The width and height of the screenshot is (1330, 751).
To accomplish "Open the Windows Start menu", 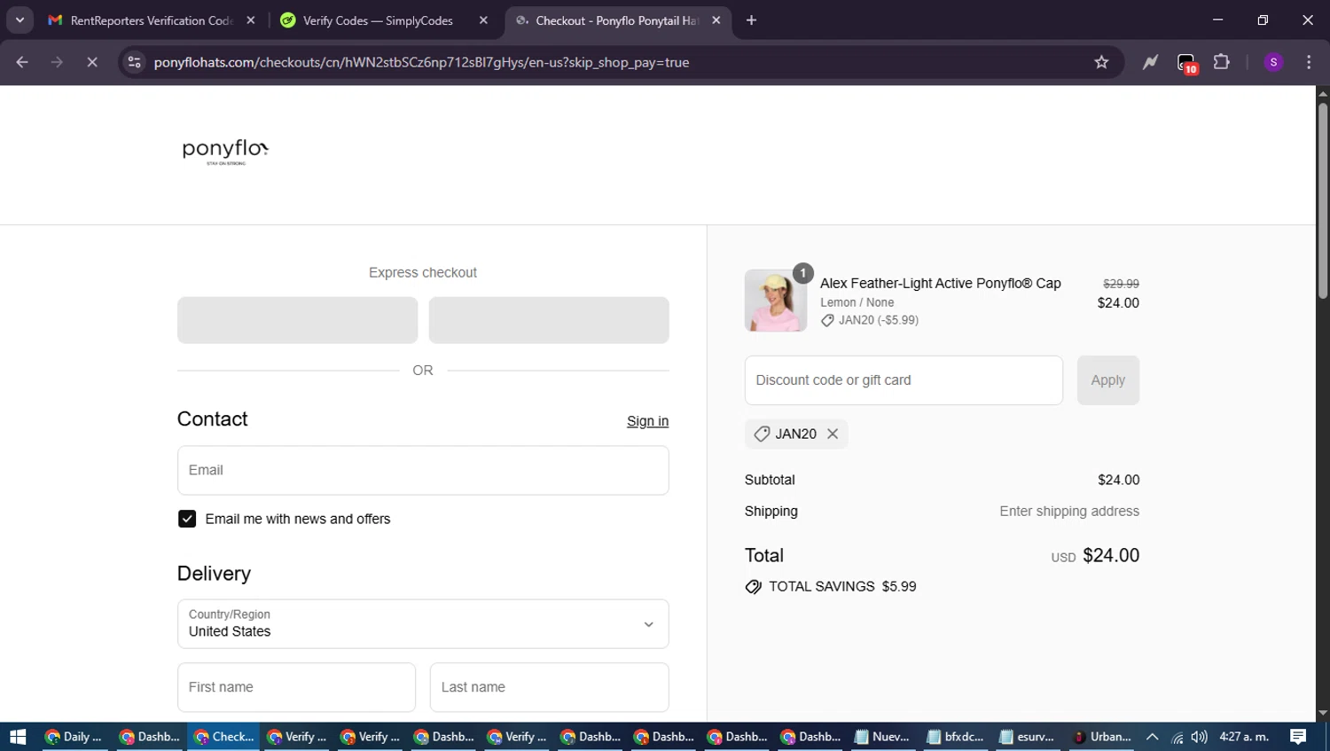I will (x=18, y=737).
